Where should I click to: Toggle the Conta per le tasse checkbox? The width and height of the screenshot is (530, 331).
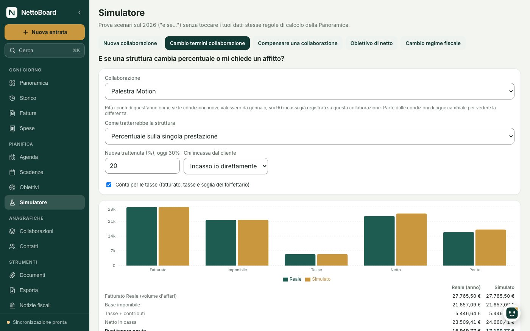pos(109,185)
